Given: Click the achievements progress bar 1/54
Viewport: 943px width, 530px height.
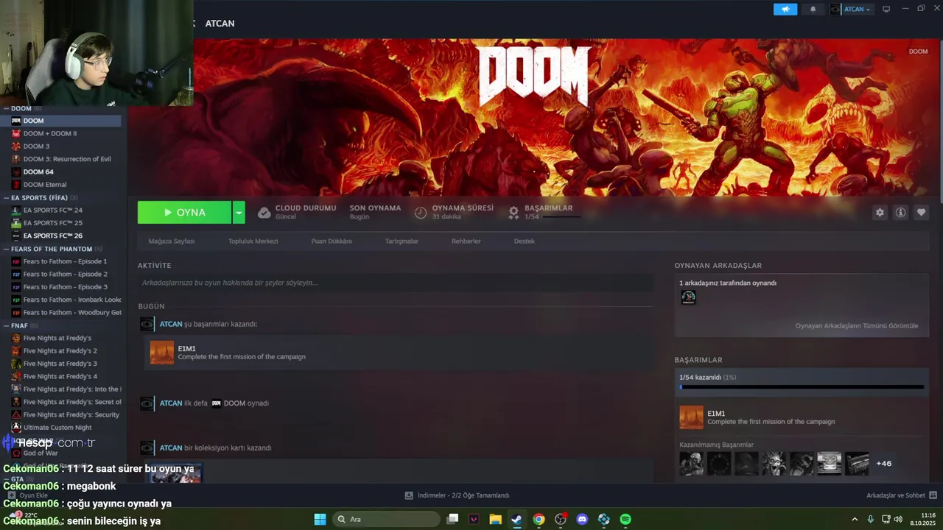Looking at the screenshot, I should (802, 386).
